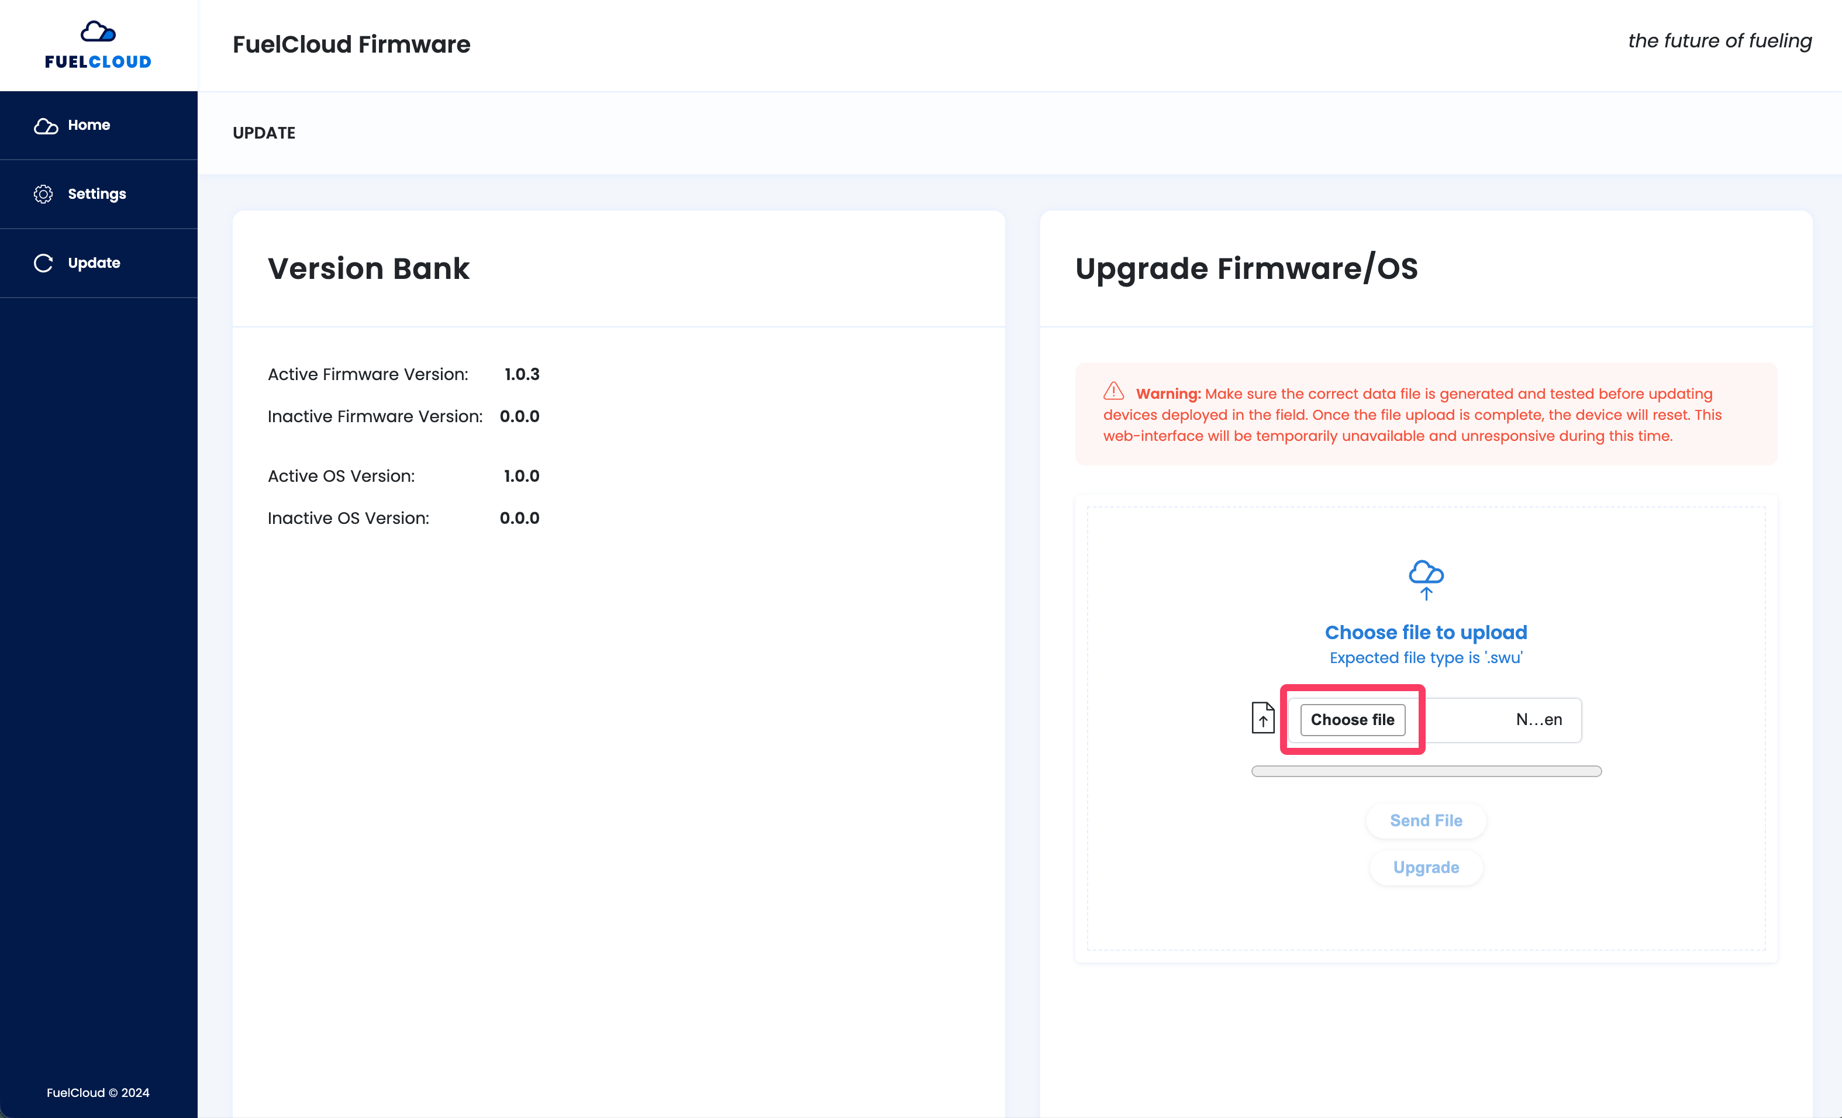Click the "Expected file type is '.swu'" text

tap(1426, 658)
